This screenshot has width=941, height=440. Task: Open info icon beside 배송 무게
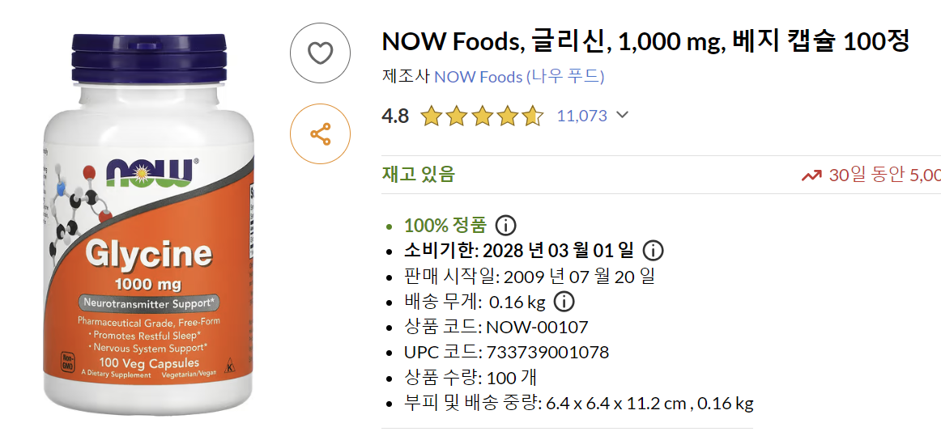pyautogui.click(x=564, y=302)
